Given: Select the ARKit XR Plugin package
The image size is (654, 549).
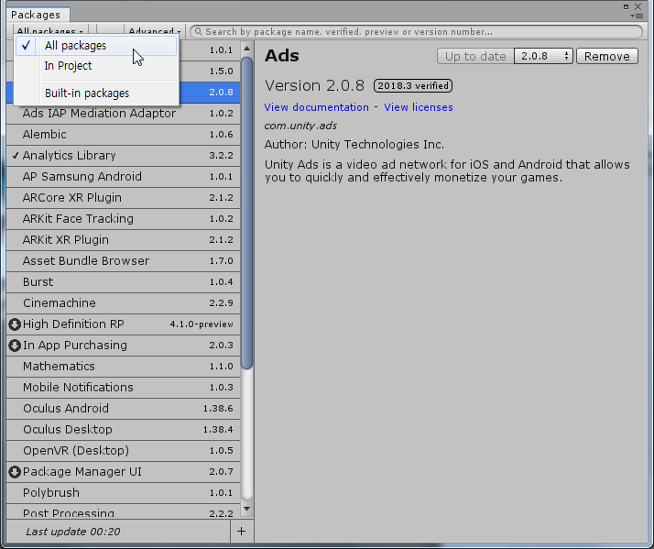Looking at the screenshot, I should (x=124, y=240).
